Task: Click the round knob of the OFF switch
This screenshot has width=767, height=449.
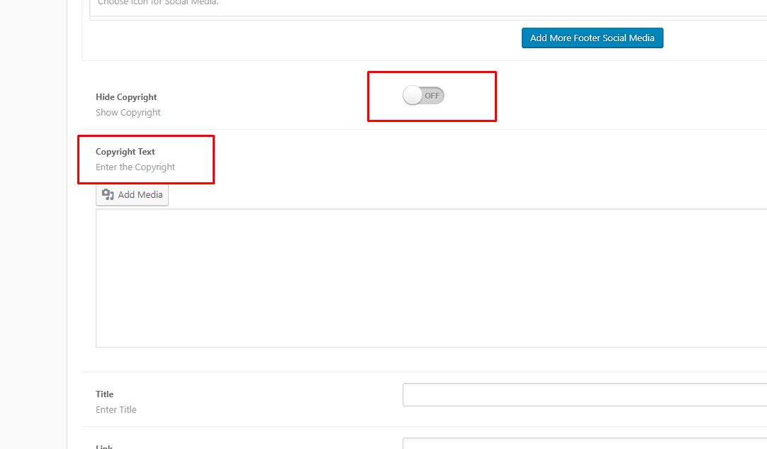Action: coord(413,96)
